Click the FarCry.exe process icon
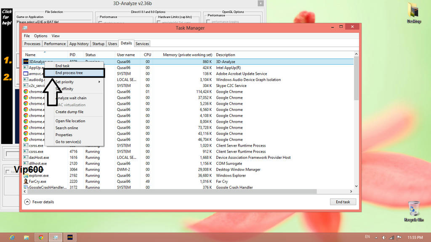This screenshot has width=431, height=242. 26,181
